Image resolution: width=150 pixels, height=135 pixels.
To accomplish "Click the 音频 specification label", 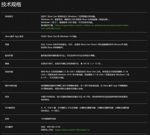I will click(7, 44).
